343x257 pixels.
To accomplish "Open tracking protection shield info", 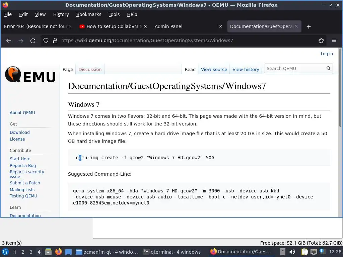I will tap(46, 40).
